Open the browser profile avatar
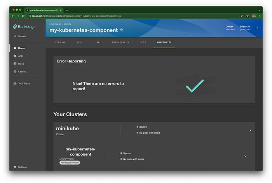 254,16
